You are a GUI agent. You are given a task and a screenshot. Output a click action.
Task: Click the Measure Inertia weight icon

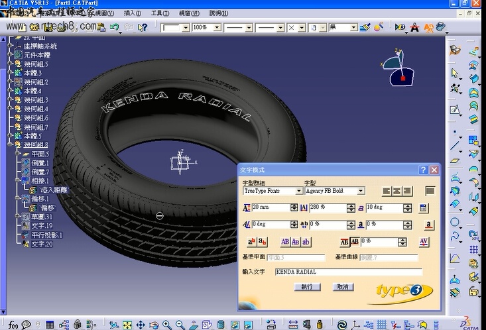click(x=320, y=325)
